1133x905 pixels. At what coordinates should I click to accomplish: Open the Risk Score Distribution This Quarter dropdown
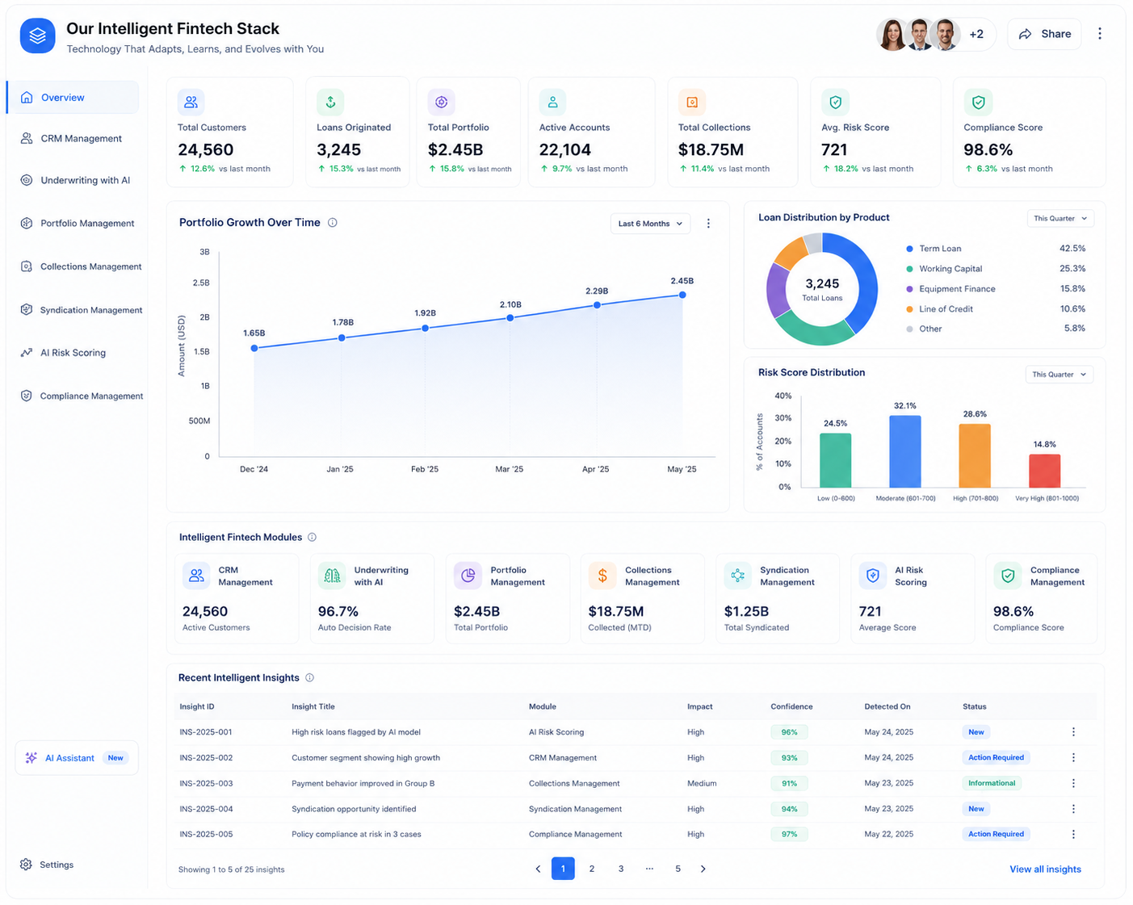(x=1060, y=375)
